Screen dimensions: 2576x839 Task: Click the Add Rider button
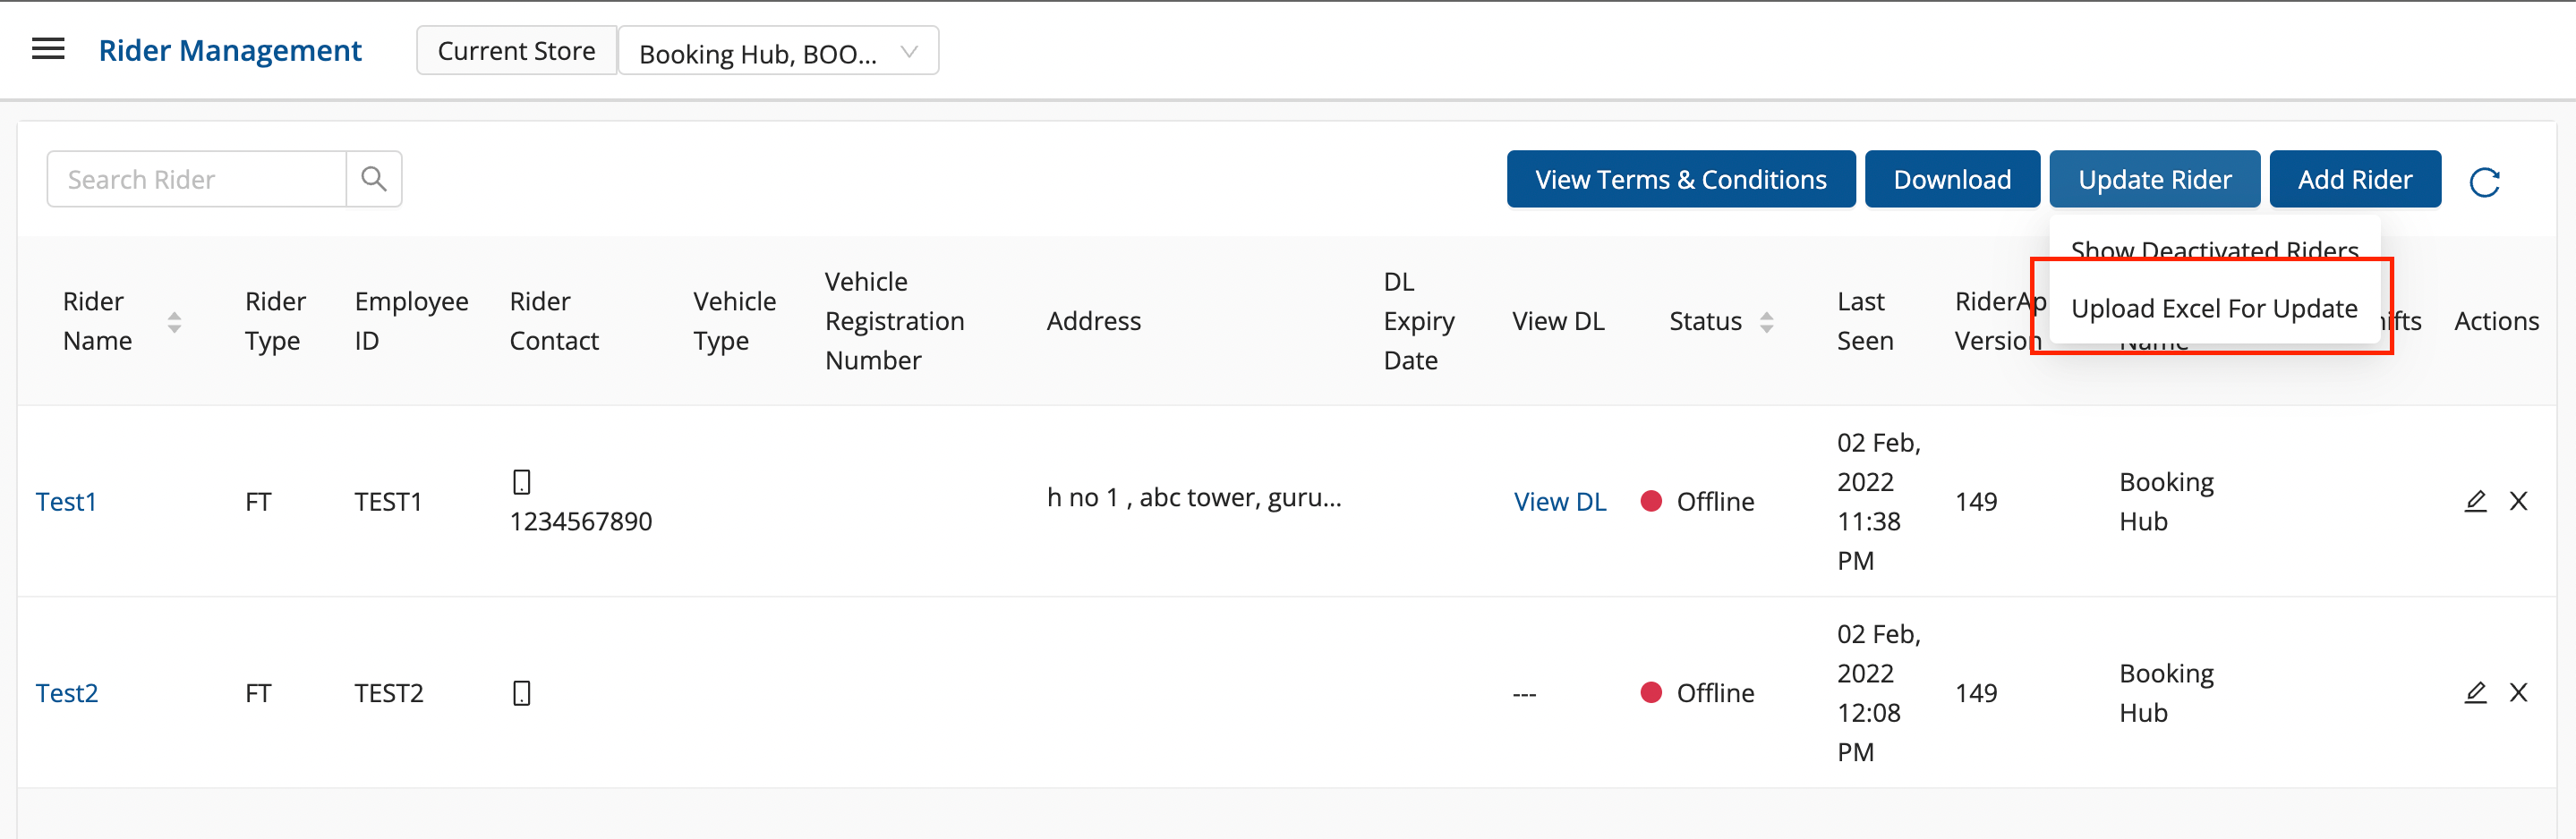click(x=2354, y=180)
